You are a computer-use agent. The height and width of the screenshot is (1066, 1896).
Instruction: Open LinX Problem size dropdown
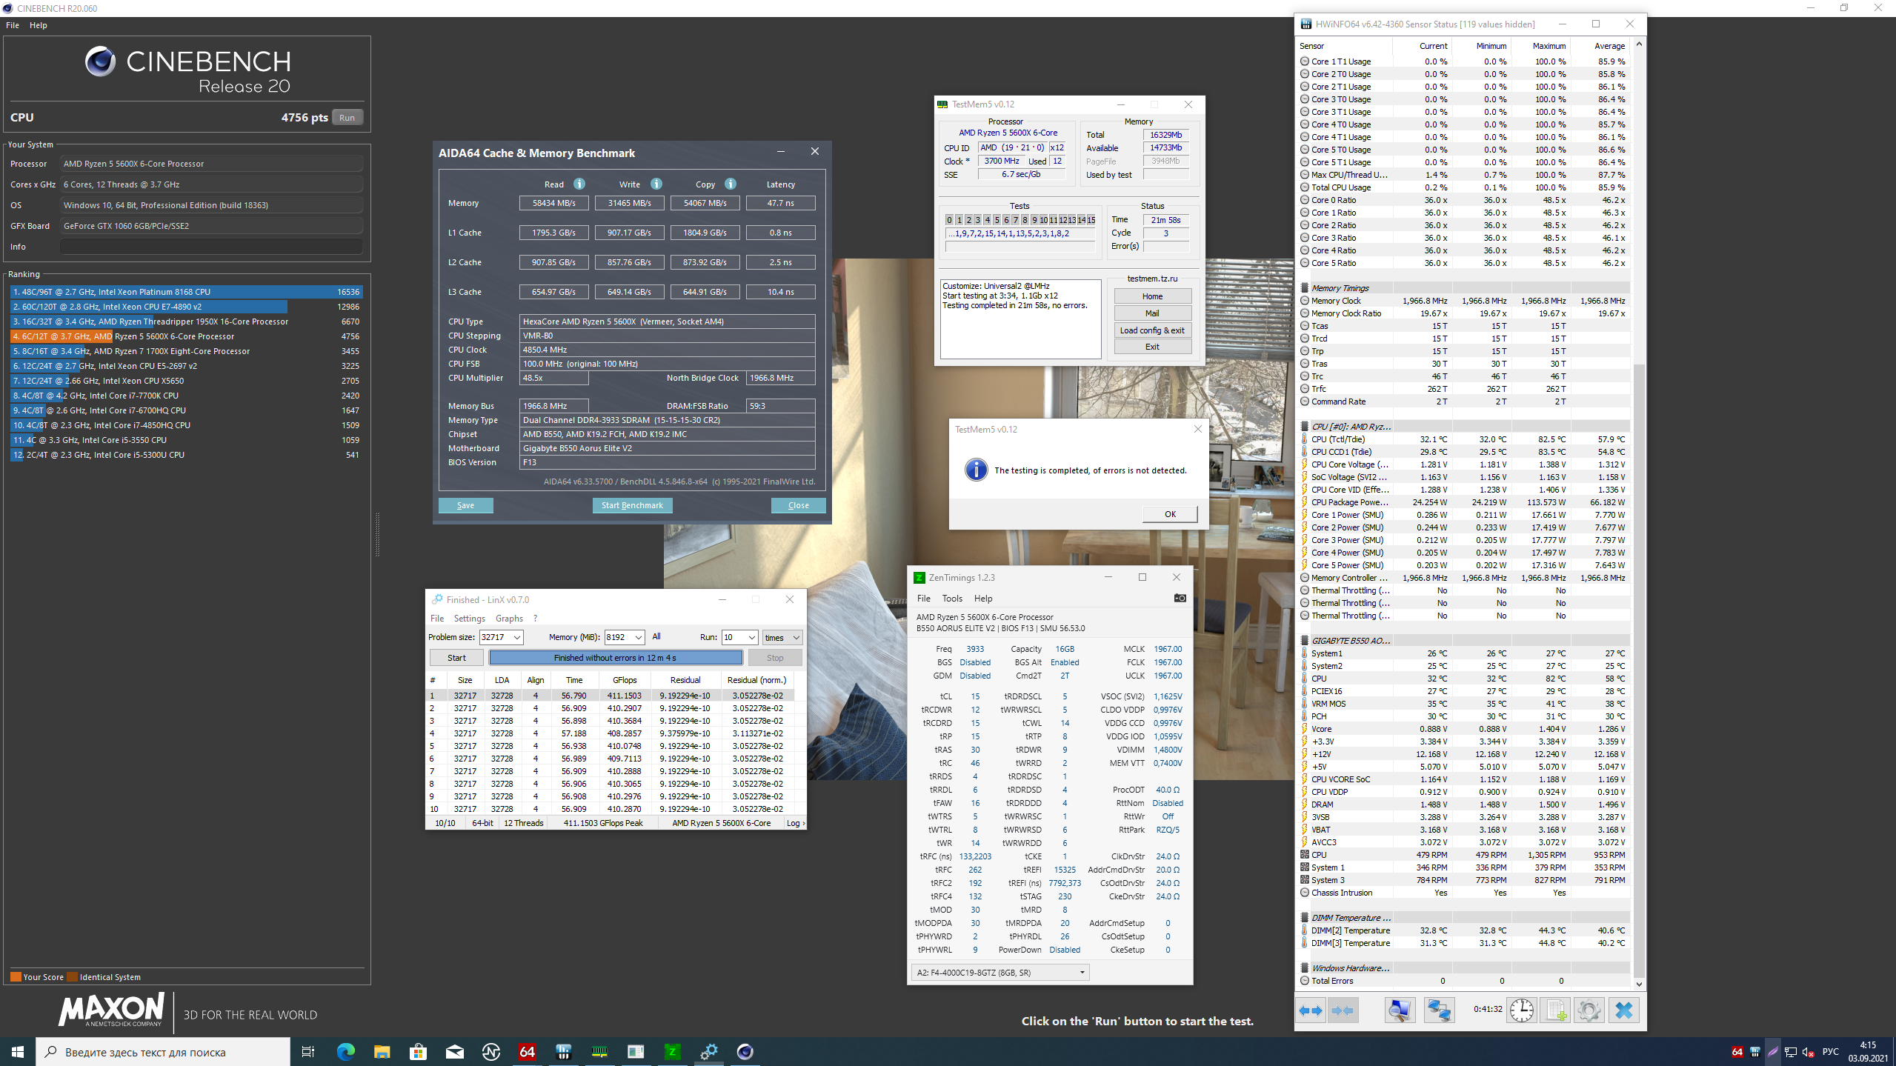tap(517, 638)
